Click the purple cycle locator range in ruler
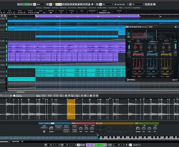The height and width of the screenshot is (147, 179). [87, 16]
